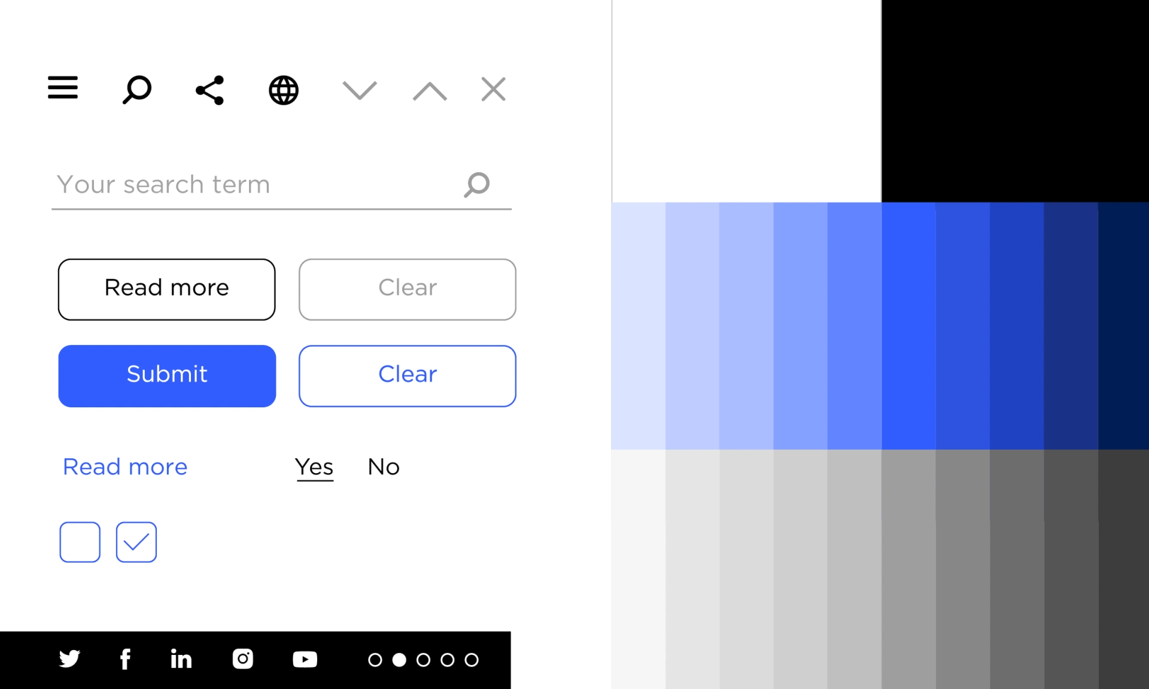This screenshot has height=689, width=1149.
Task: Click the blue Read more link
Action: click(x=125, y=467)
